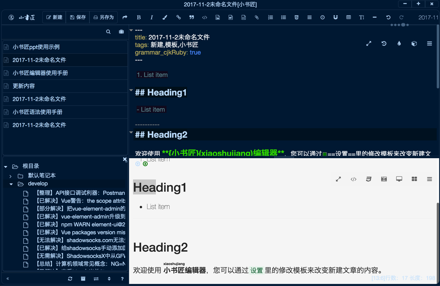Click the cube icon in the editor

[x=414, y=43]
